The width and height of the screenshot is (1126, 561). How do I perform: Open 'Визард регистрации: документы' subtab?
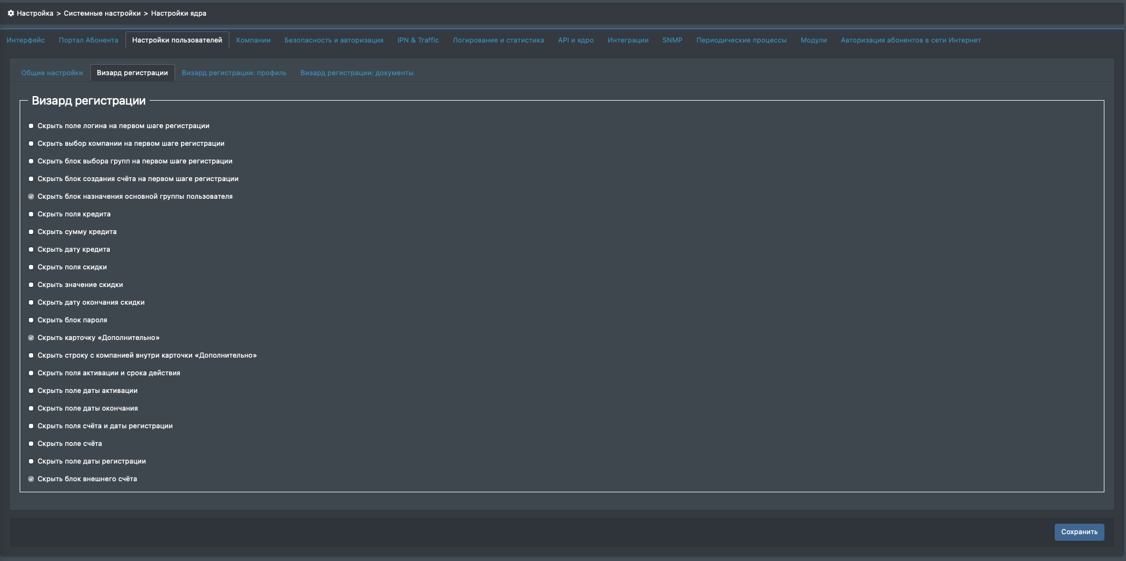tap(356, 73)
